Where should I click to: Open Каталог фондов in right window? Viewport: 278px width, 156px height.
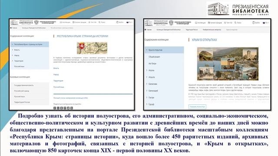click(x=215, y=23)
